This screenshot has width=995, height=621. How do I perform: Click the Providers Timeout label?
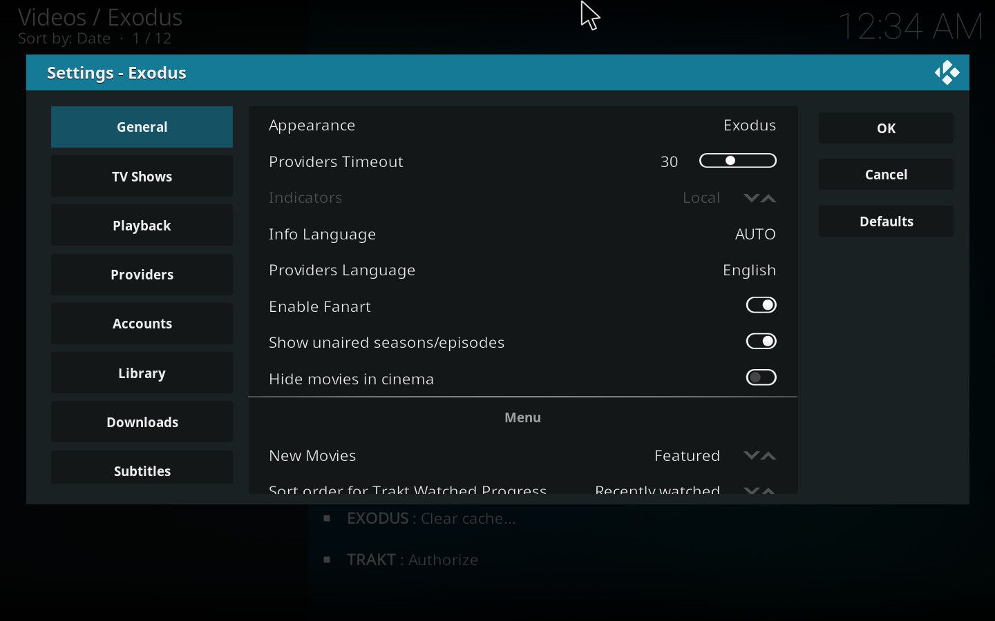tap(336, 161)
